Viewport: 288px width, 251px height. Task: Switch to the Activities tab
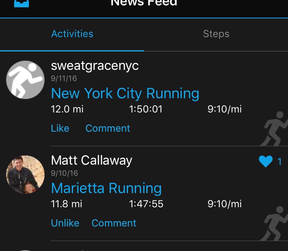pyautogui.click(x=72, y=34)
